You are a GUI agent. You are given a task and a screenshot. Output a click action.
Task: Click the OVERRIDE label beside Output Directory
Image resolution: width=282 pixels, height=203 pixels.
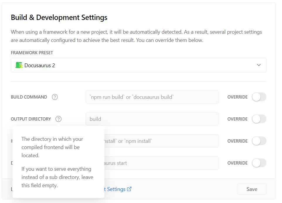(237, 119)
